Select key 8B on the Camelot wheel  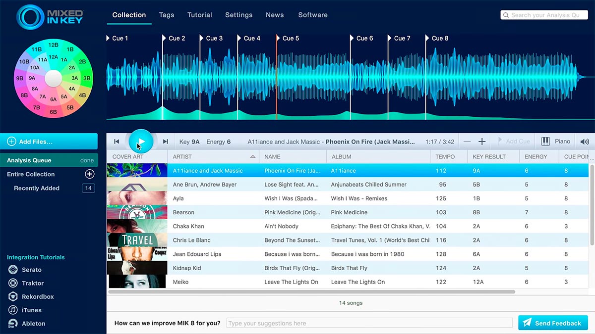(x=24, y=95)
